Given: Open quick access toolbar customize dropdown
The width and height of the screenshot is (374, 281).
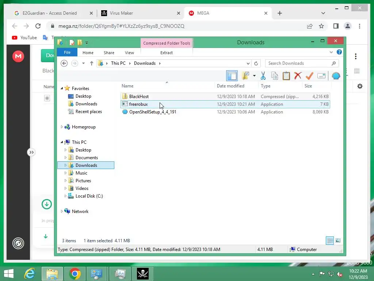Looking at the screenshot, I should (x=87, y=43).
